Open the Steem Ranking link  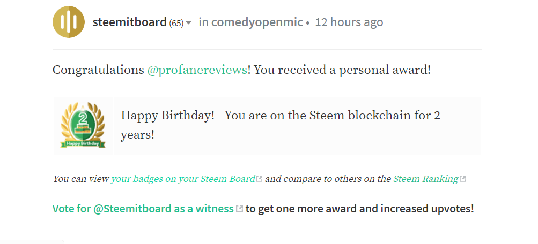click(426, 179)
